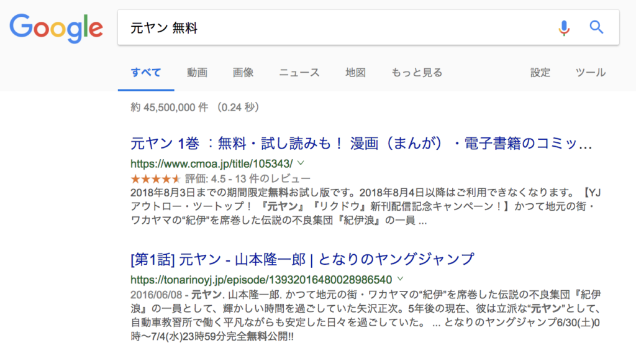Open the ツール options
Screen dimensions: 636x358
click(x=591, y=73)
